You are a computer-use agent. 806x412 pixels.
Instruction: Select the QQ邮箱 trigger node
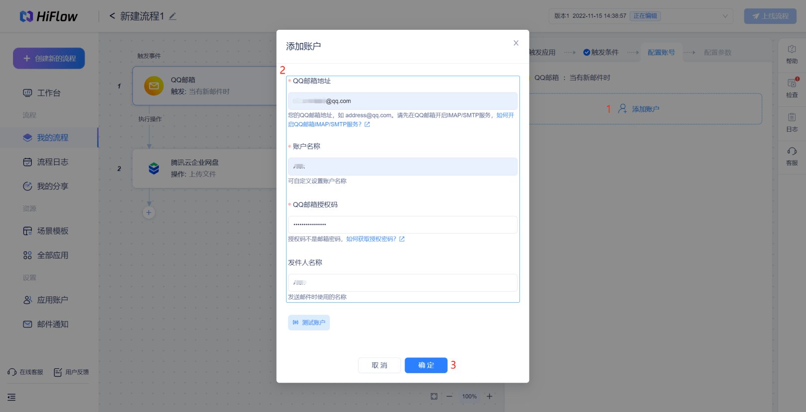click(205, 85)
